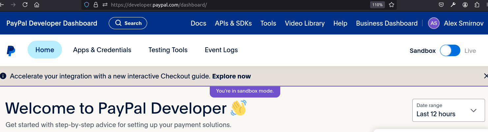
Task: Open Video Library link
Action: [x=305, y=23]
